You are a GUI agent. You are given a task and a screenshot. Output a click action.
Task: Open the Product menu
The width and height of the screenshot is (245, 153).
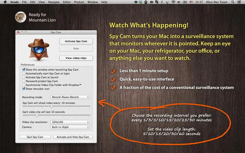point(79,2)
